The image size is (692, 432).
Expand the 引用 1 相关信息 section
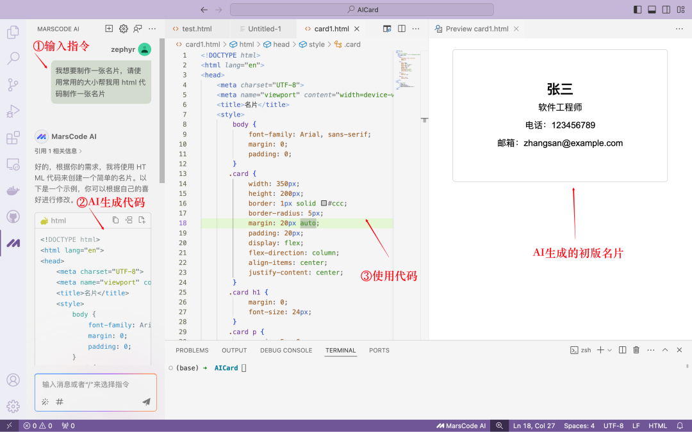[58, 151]
